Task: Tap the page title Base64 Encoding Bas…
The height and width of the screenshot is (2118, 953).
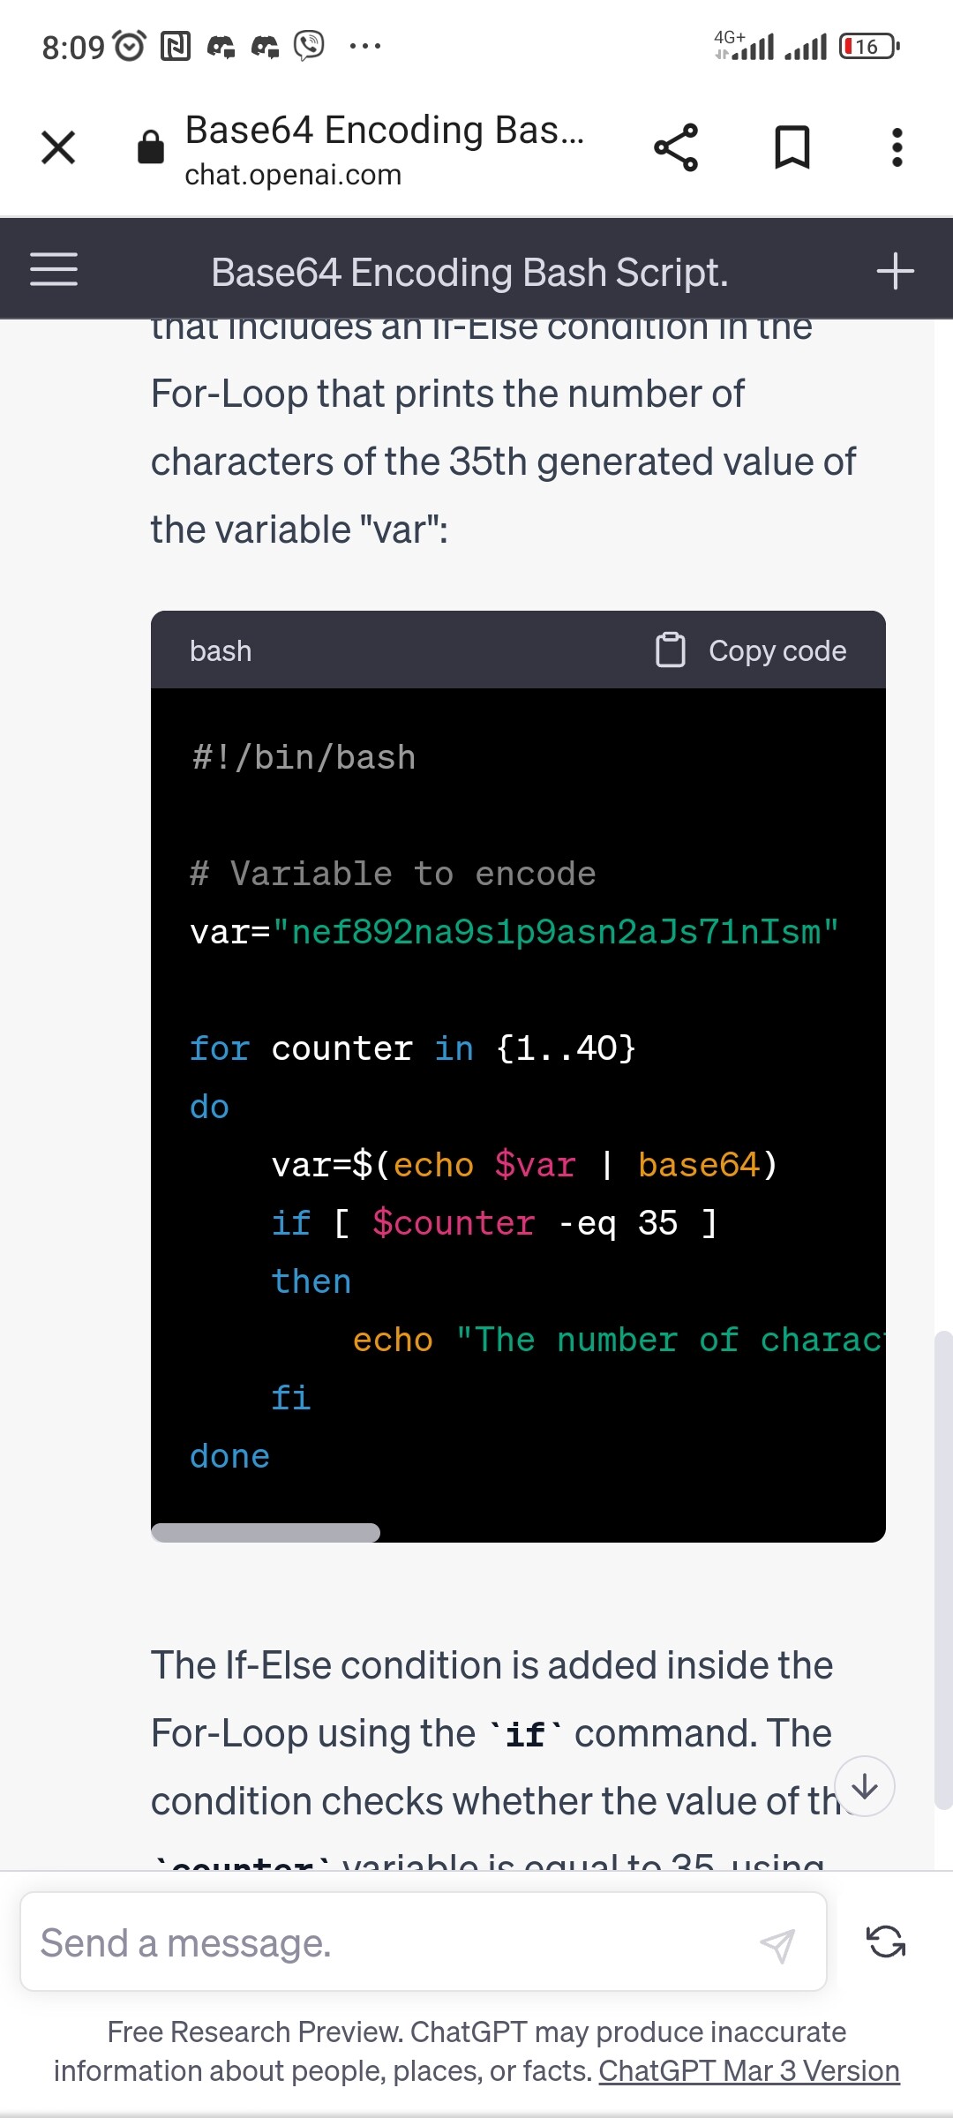Action: (384, 130)
